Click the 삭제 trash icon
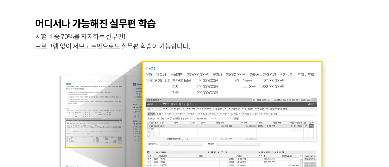 click(172, 104)
